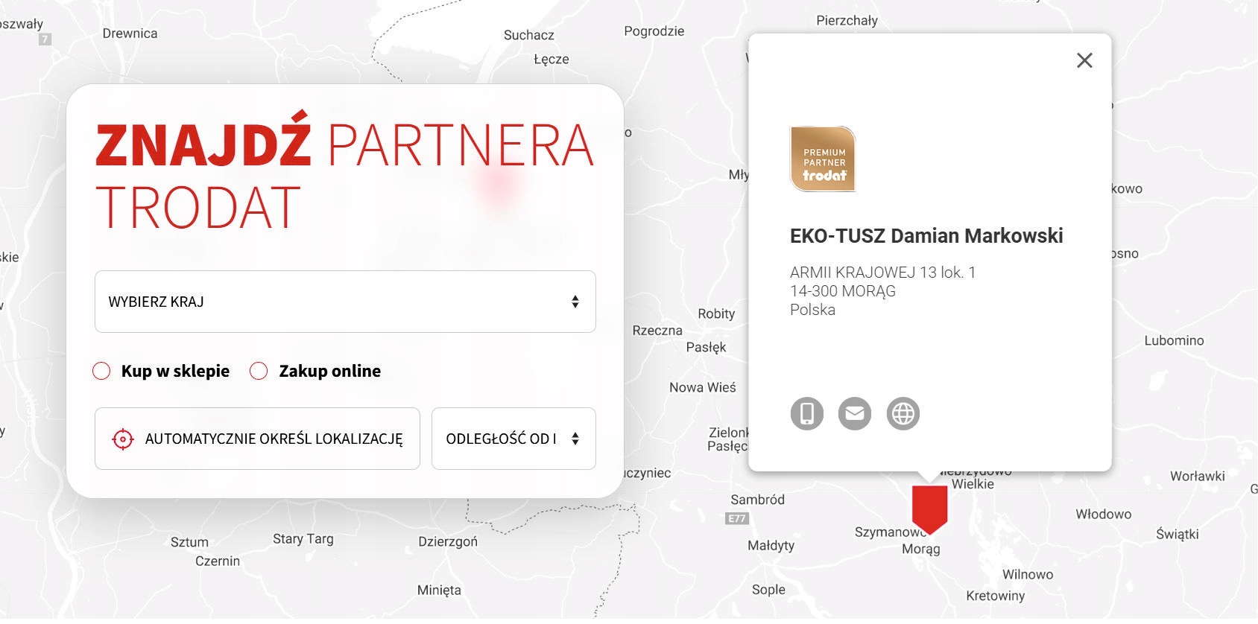Open the 'WYBIERZ KRAJ' country dropdown
1258x624 pixels.
click(x=345, y=302)
